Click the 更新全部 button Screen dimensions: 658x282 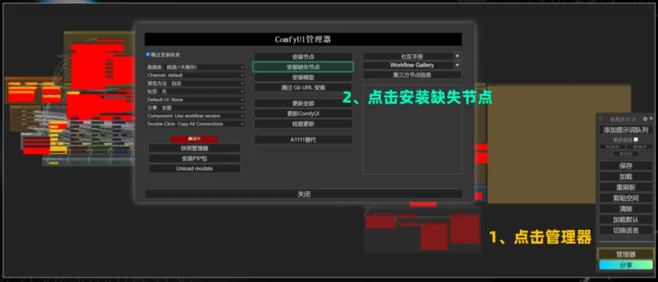303,103
